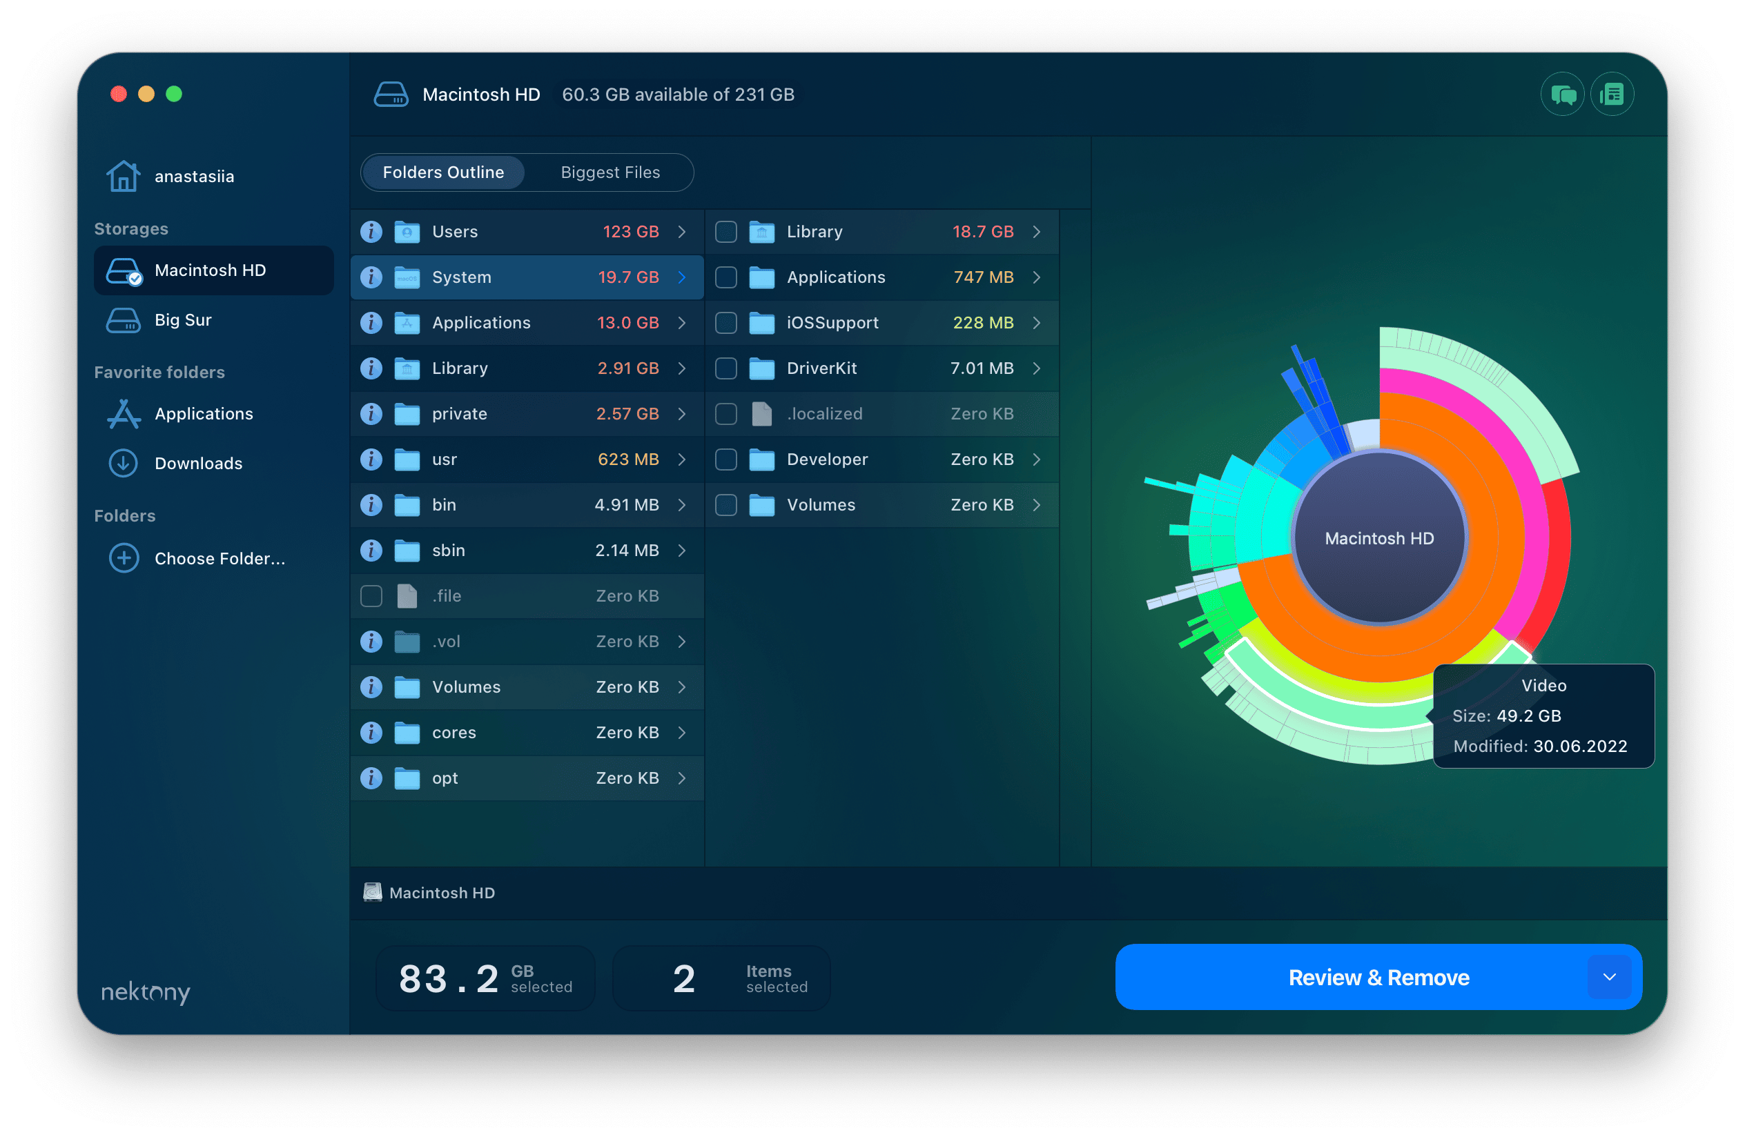Switch to Folders Outline tab

coord(443,172)
